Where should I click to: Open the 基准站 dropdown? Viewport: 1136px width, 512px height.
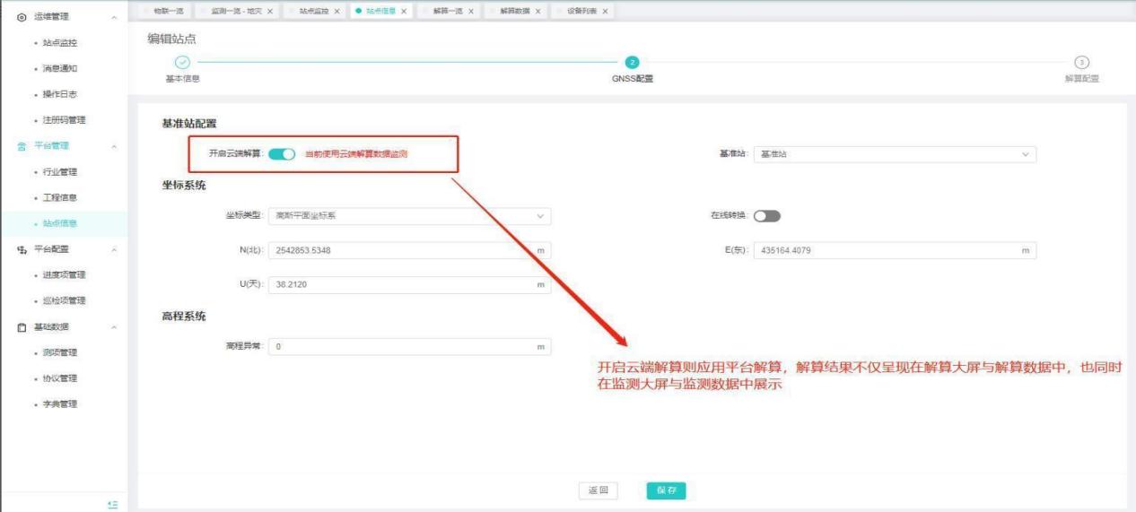click(895, 154)
